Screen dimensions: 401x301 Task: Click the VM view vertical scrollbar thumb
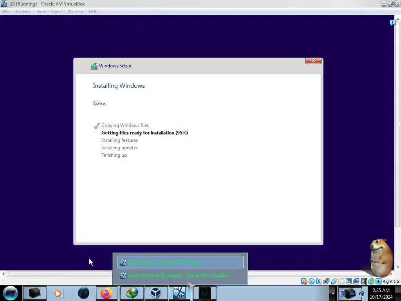pos(397,124)
